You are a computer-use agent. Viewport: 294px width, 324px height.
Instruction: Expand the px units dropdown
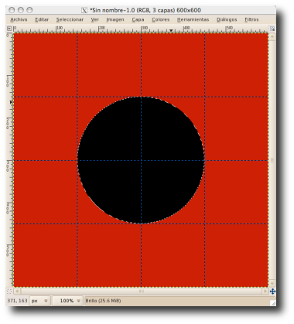tap(39, 301)
